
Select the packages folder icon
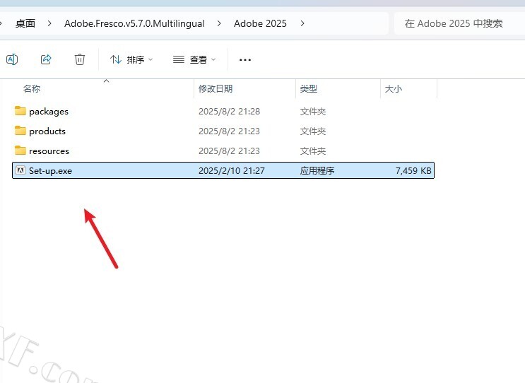pyautogui.click(x=20, y=111)
